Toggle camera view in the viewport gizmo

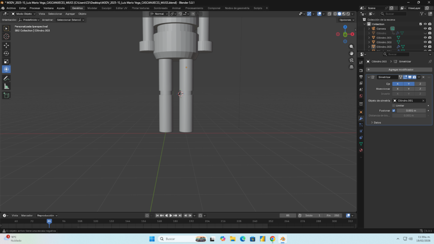click(x=351, y=60)
